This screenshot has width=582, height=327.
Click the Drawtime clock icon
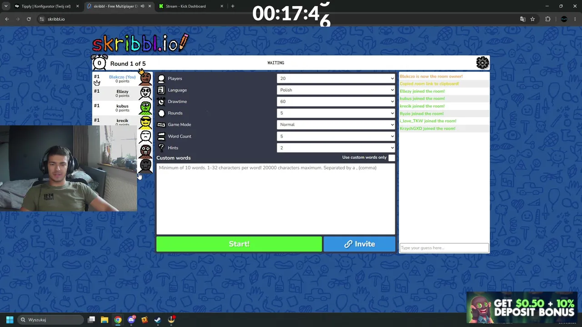click(161, 102)
